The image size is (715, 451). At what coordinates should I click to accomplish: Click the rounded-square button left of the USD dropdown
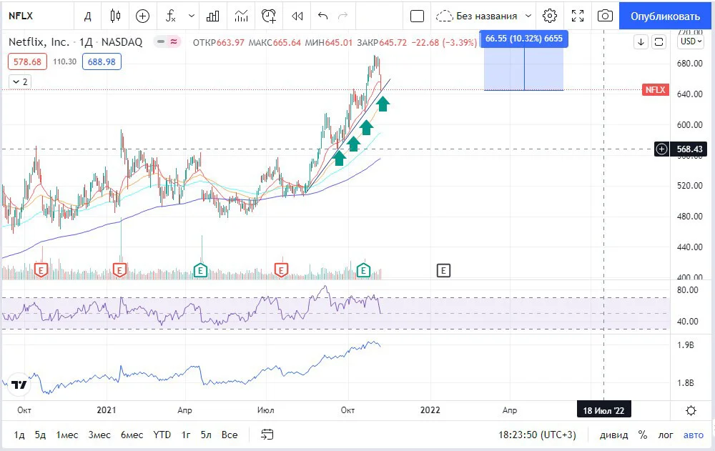659,42
